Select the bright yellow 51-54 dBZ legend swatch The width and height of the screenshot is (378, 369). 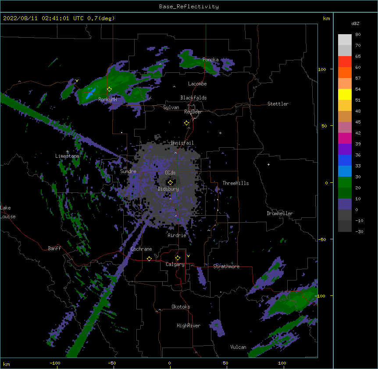[345, 94]
